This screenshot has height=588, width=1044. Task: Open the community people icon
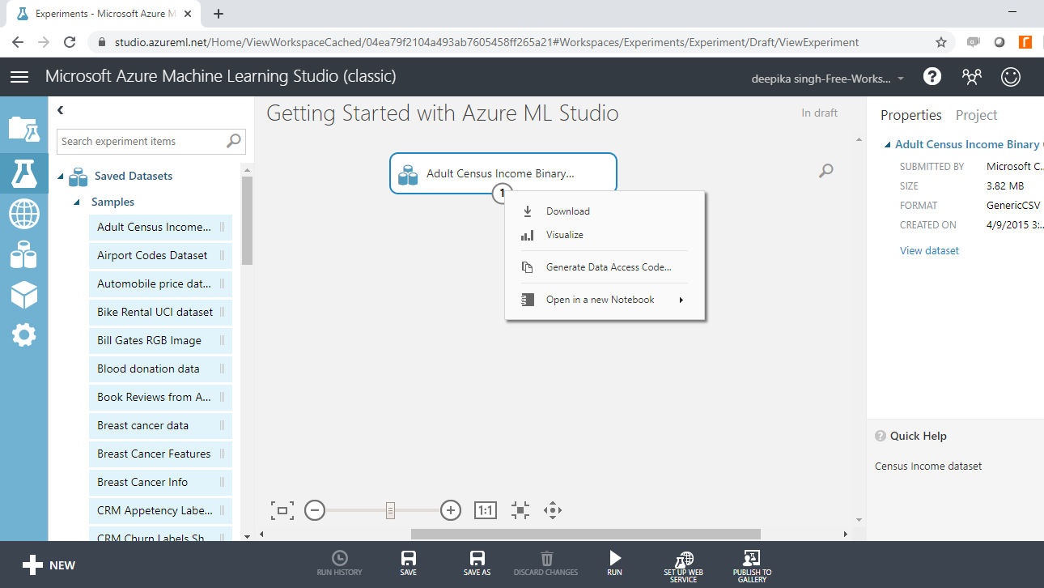(971, 77)
